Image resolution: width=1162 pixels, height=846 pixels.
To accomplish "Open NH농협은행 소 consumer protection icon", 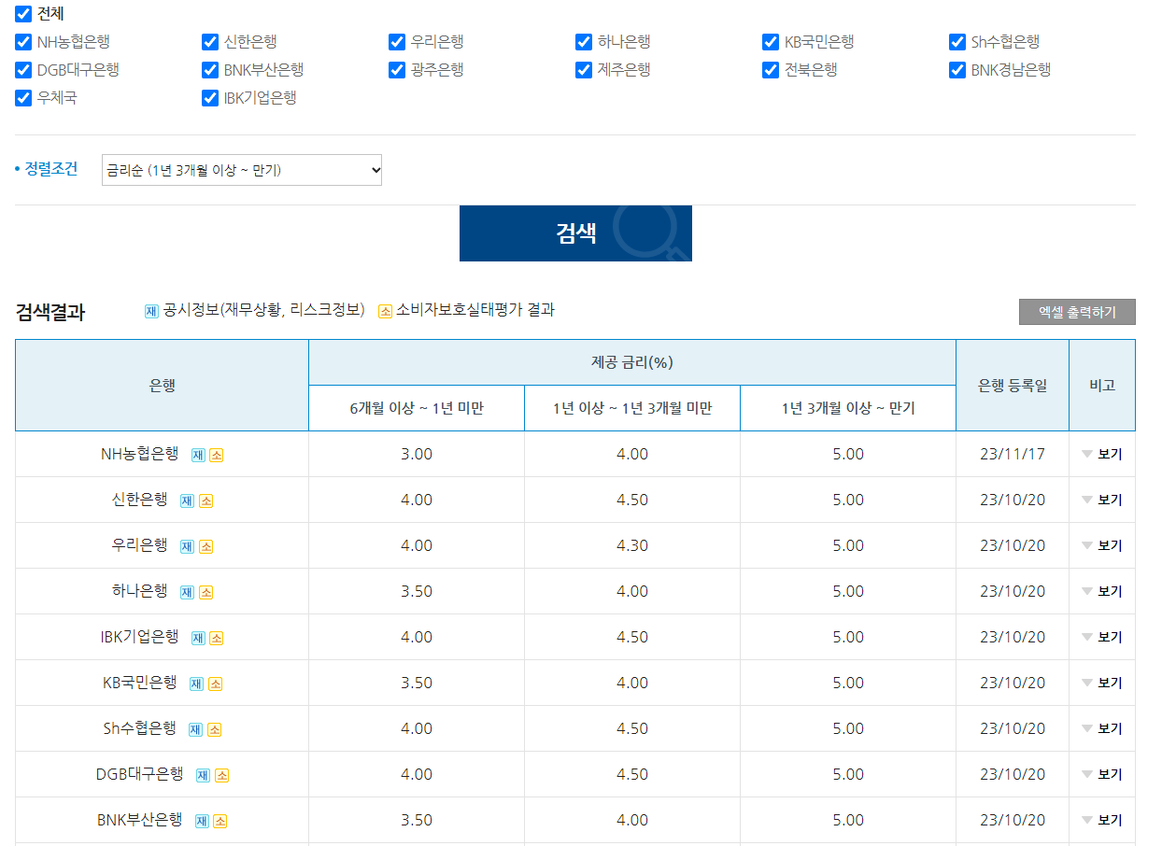I will 216,455.
